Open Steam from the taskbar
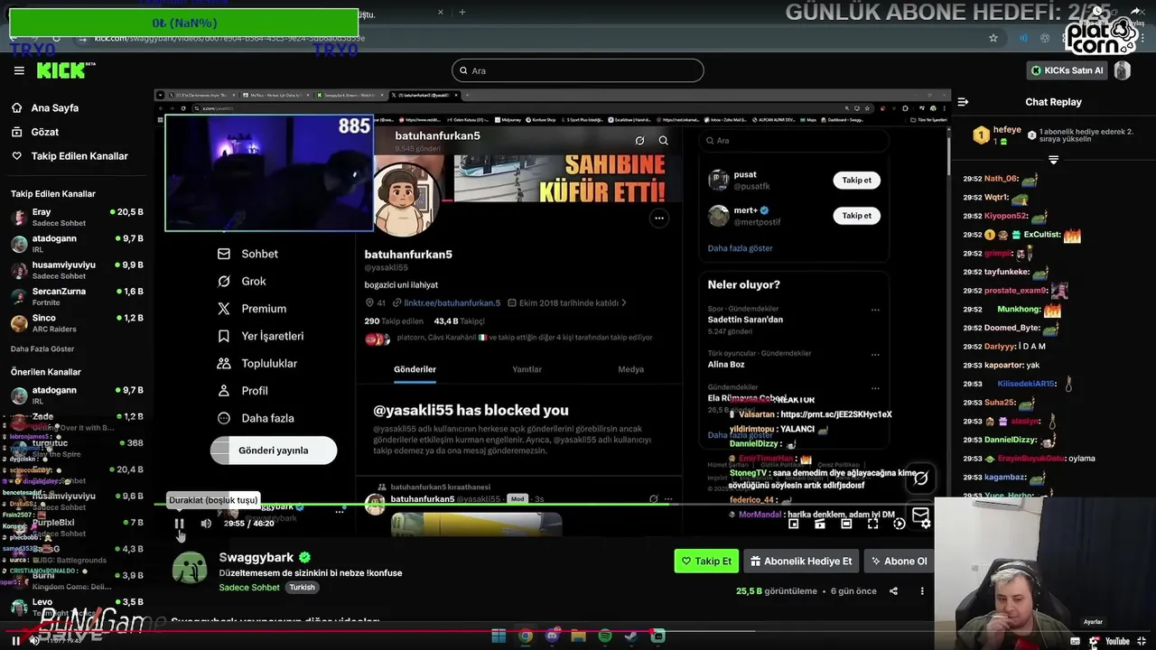This screenshot has height=650, width=1156. (632, 636)
